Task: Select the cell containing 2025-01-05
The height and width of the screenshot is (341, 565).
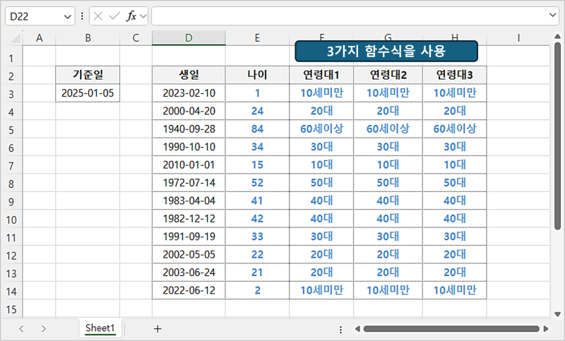Action: 88,93
